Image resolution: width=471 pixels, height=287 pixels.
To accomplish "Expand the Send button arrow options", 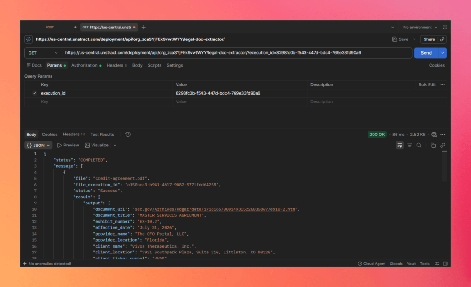I will pos(442,53).
